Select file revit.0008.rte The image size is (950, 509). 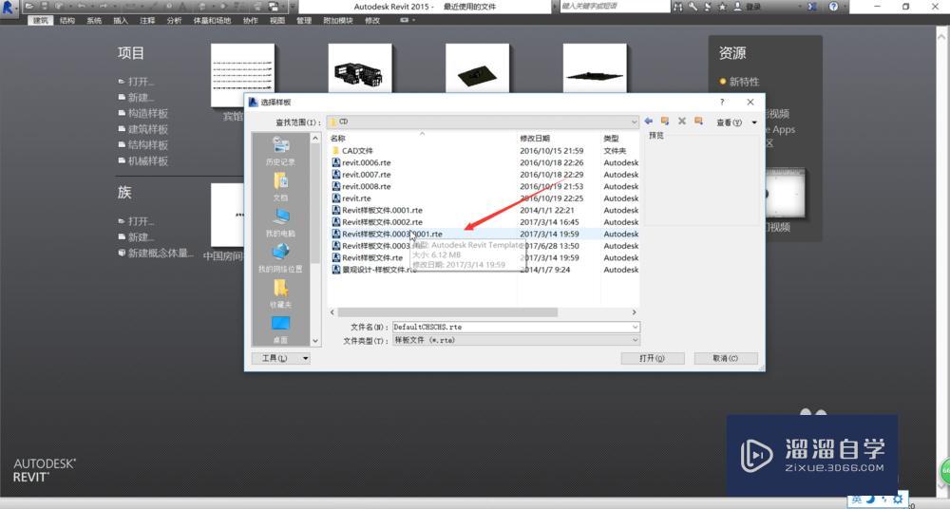[362, 186]
